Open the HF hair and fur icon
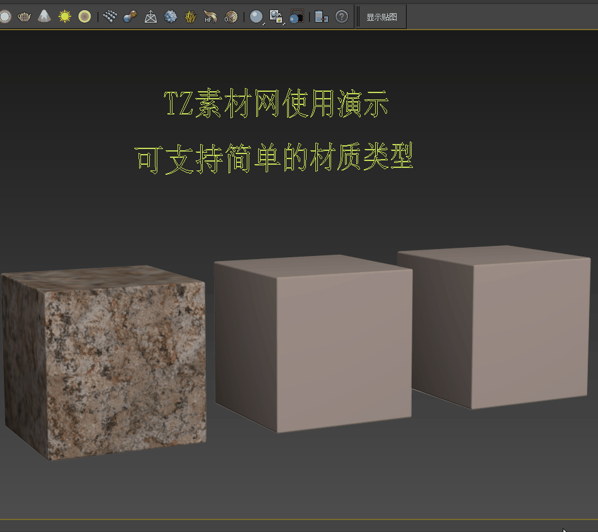Image resolution: width=598 pixels, height=532 pixels. 210,17
